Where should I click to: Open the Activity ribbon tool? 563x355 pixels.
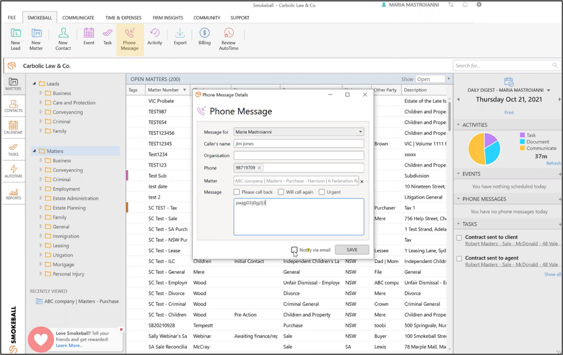tap(154, 37)
